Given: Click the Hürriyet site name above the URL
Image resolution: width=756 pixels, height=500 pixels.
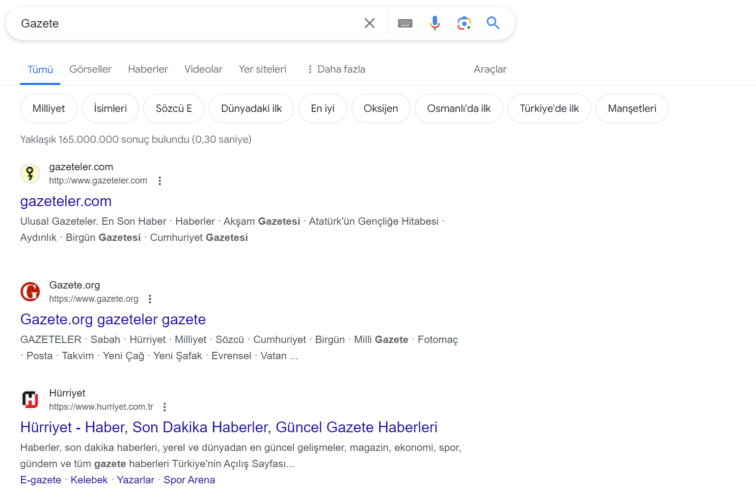Looking at the screenshot, I should tap(67, 393).
